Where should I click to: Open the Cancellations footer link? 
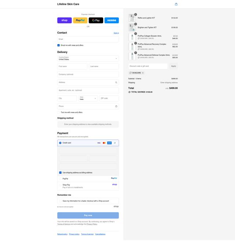pos(100,234)
